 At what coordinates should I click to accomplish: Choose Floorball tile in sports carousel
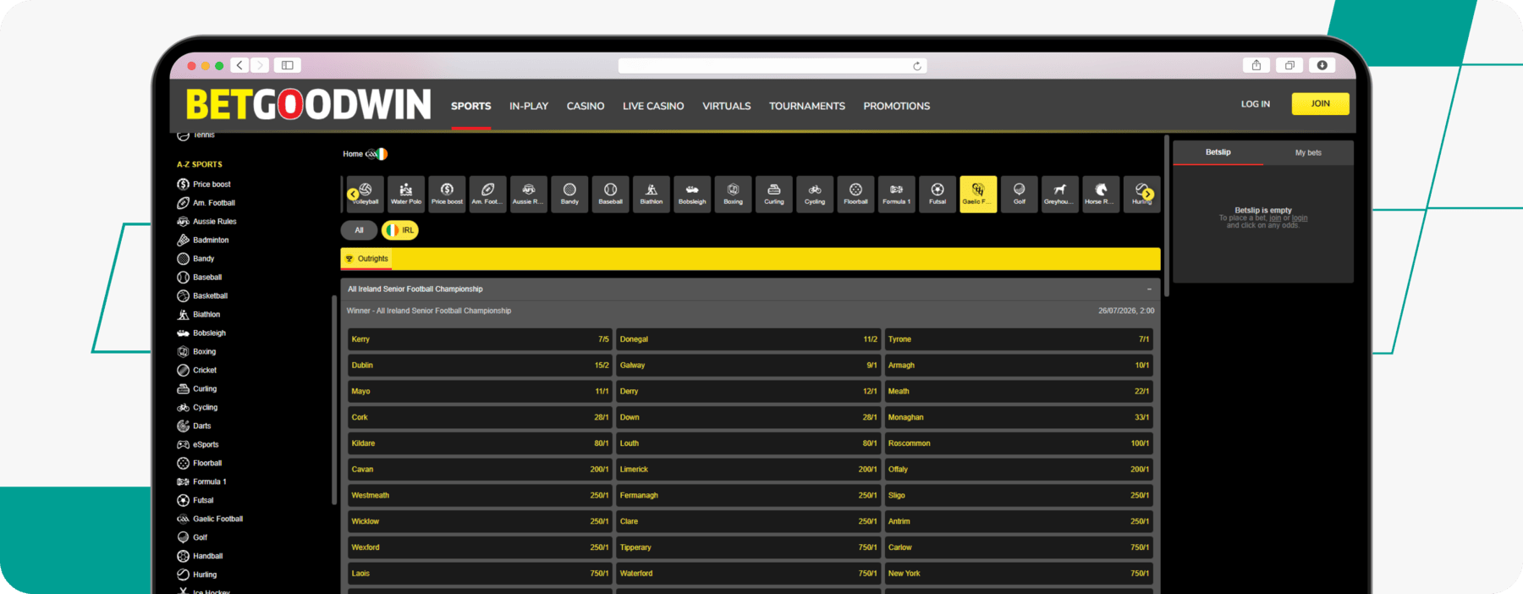coord(855,194)
